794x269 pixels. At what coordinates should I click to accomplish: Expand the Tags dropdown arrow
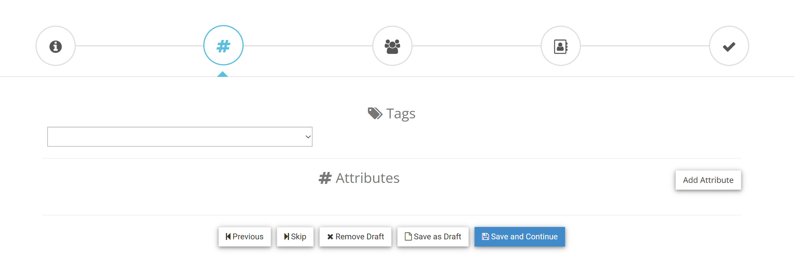point(308,137)
